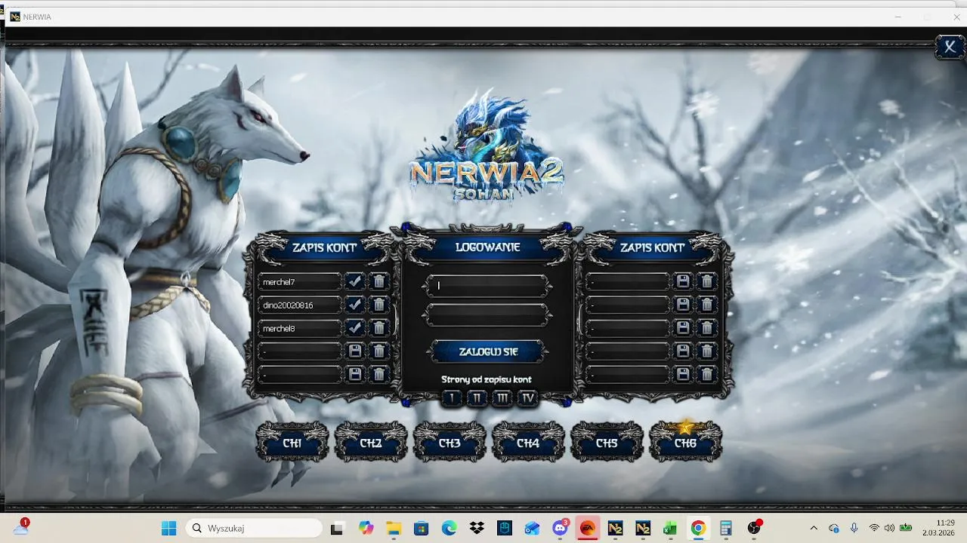Show hidden system tray icons
Screen dimensions: 967x543
(x=814, y=528)
